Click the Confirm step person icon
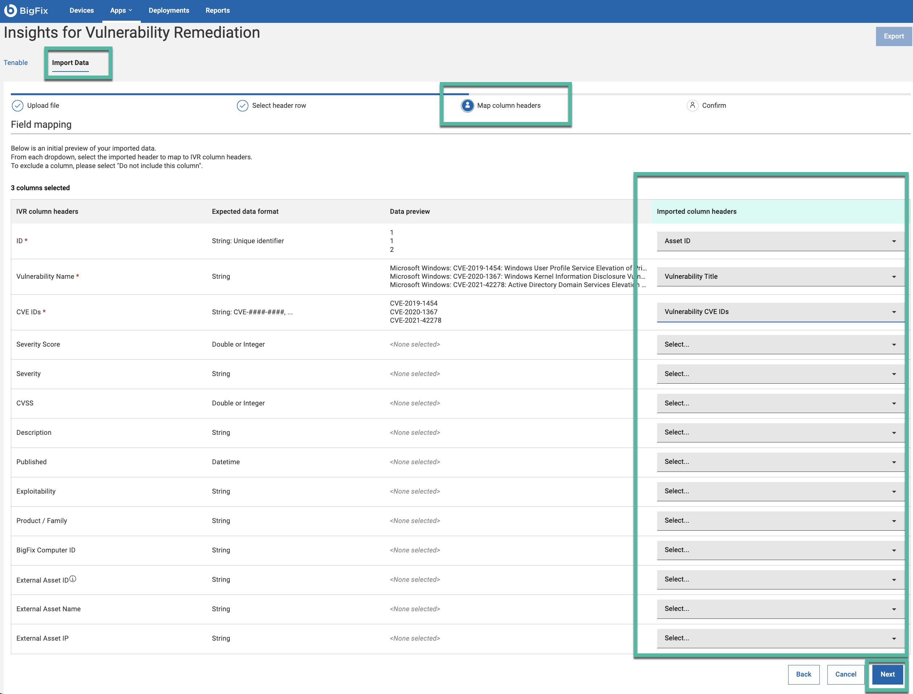 [692, 106]
